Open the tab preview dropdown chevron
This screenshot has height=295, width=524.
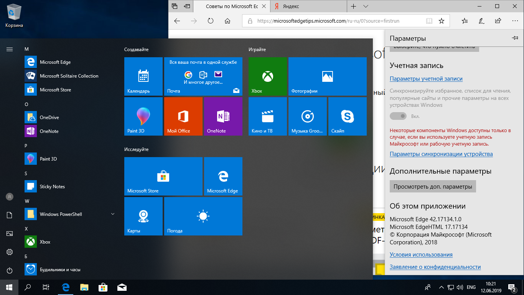point(366,7)
